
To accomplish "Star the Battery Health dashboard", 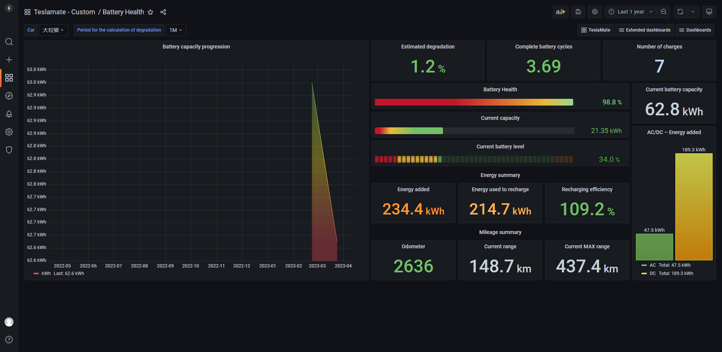I will 150,12.
